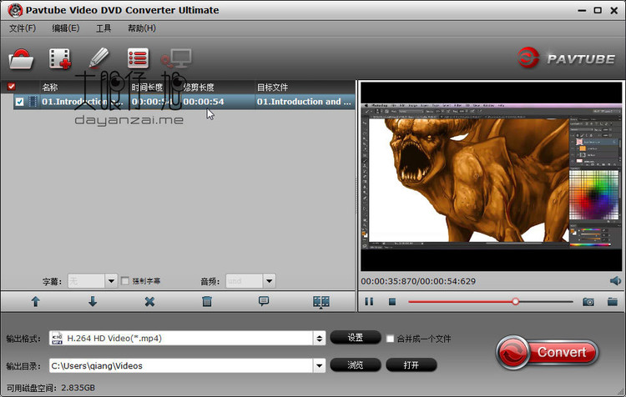Open the 编辑(E) menu
The image size is (626, 397).
coord(65,28)
